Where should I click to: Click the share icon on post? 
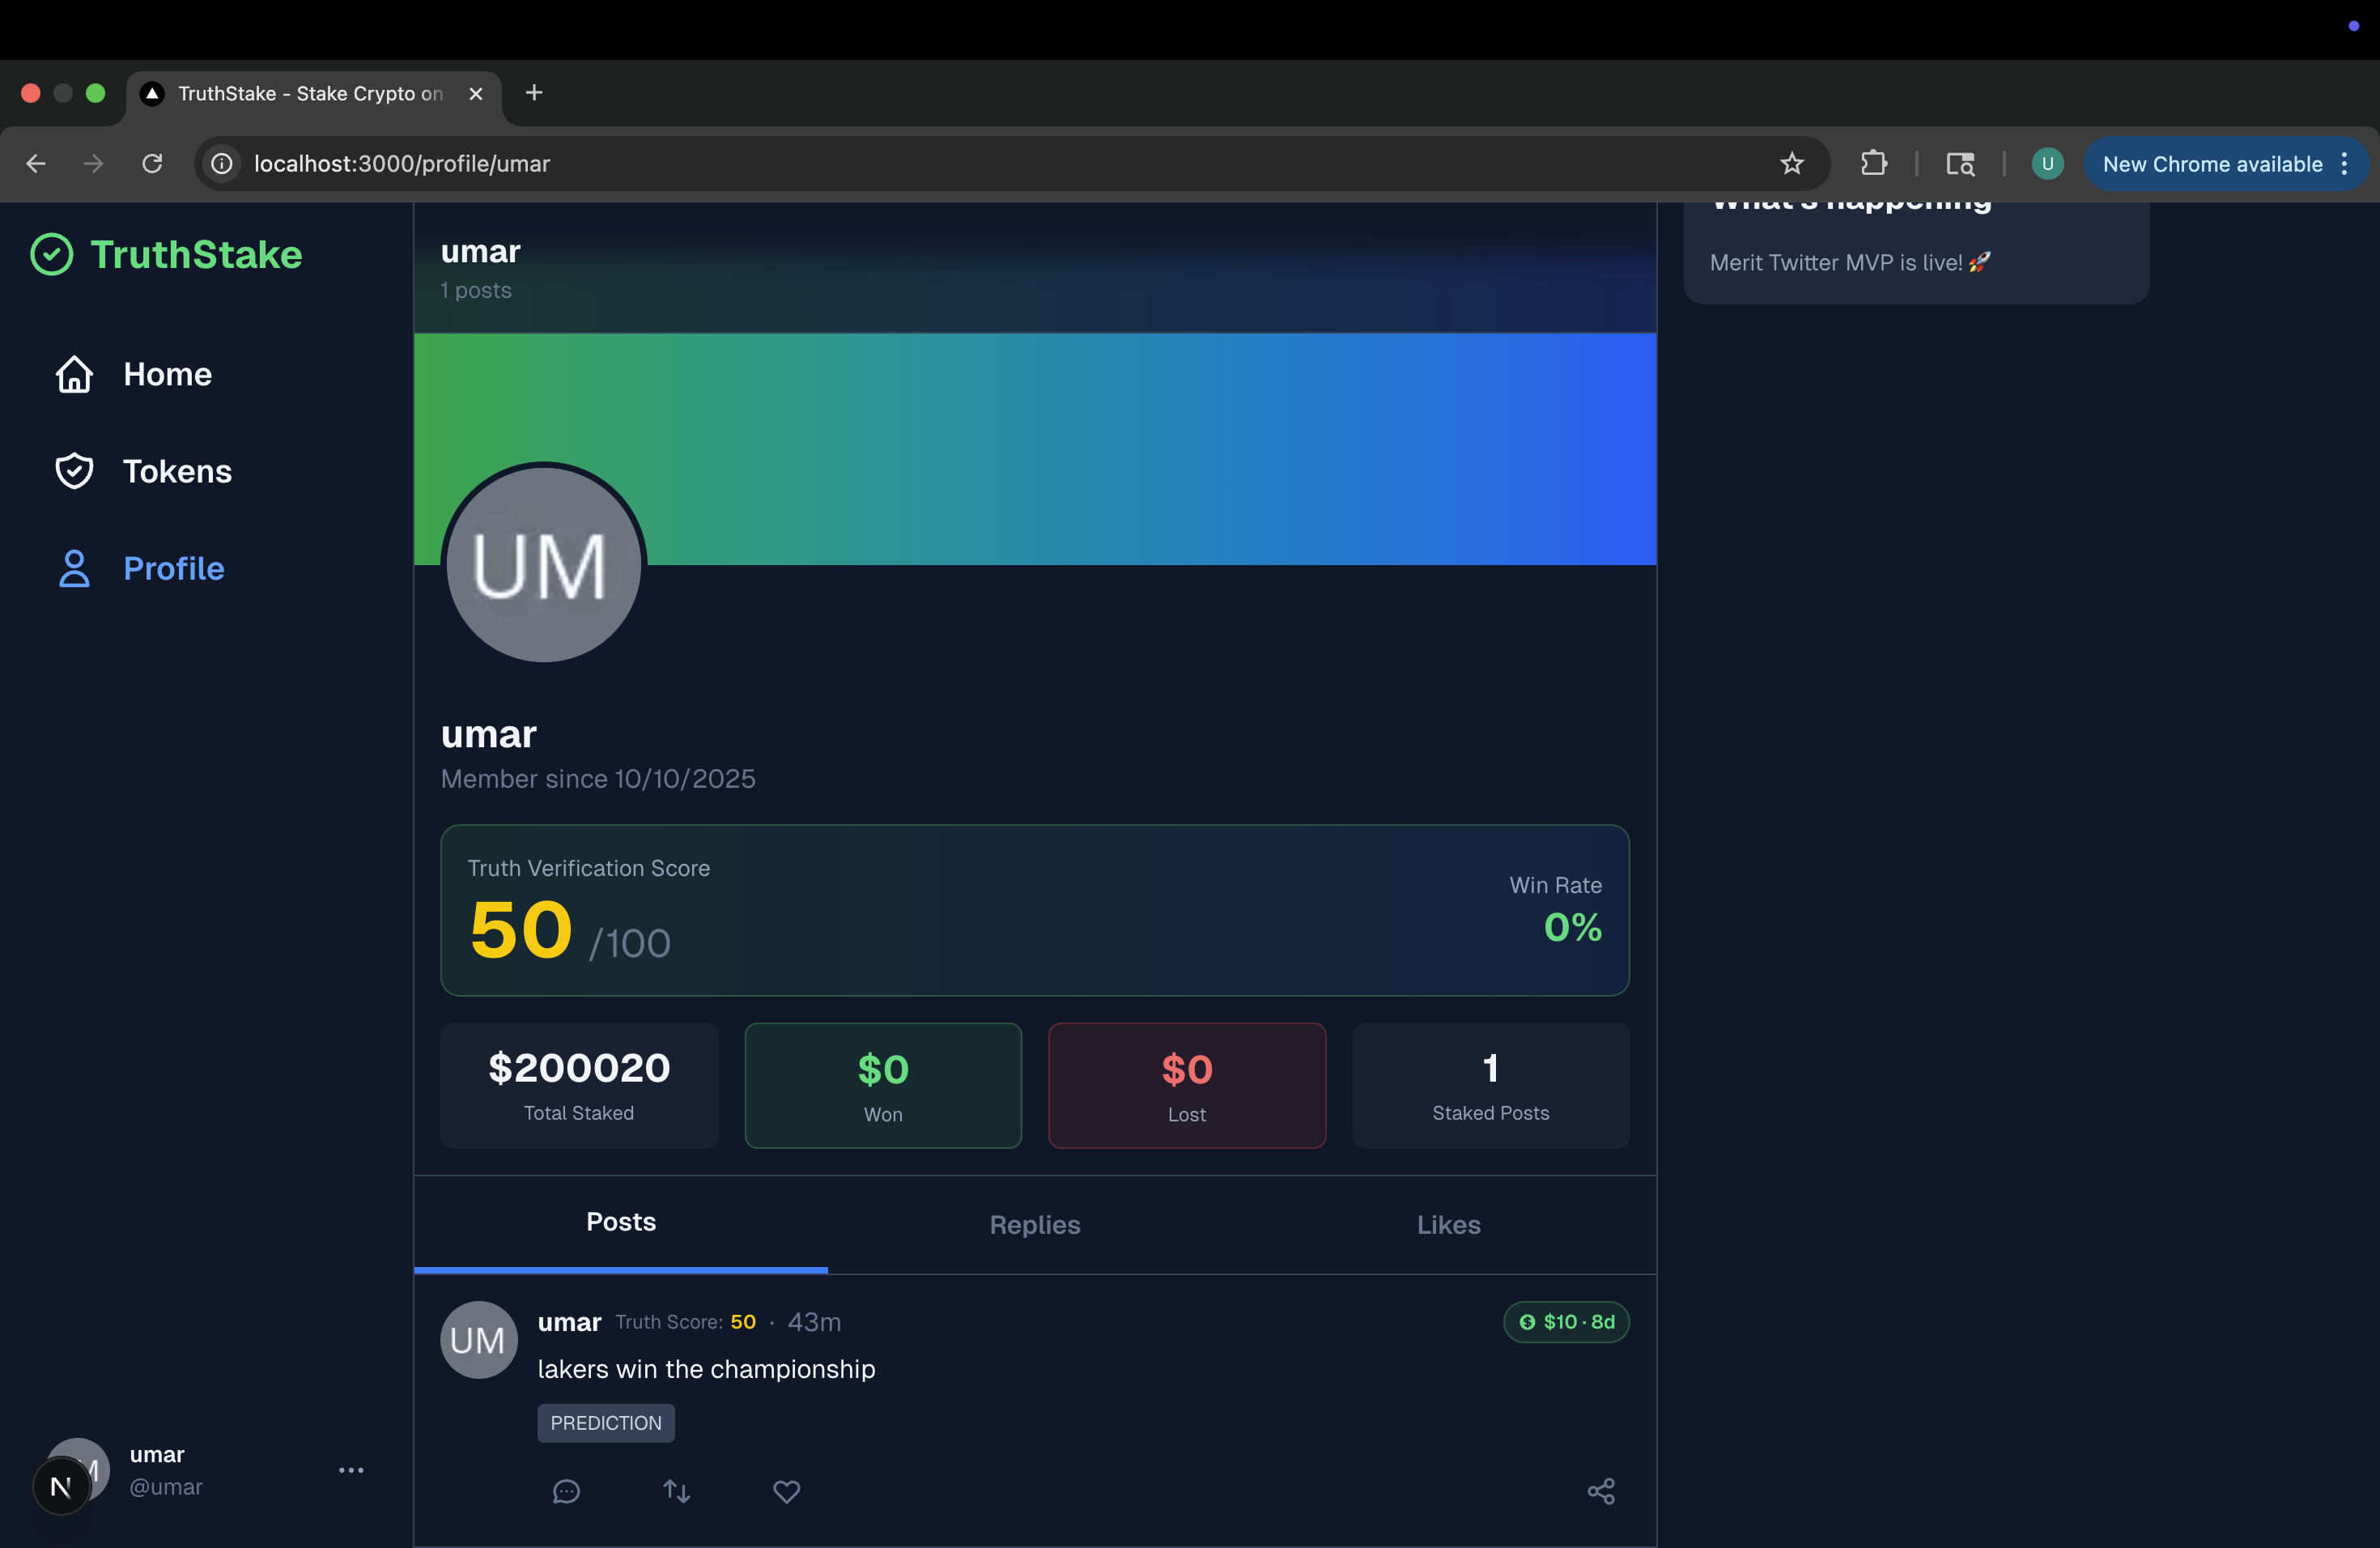coord(1601,1491)
